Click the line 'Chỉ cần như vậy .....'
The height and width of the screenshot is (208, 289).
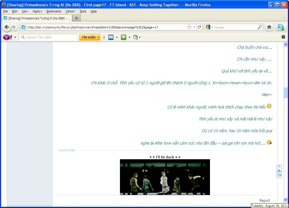pyautogui.click(x=254, y=59)
